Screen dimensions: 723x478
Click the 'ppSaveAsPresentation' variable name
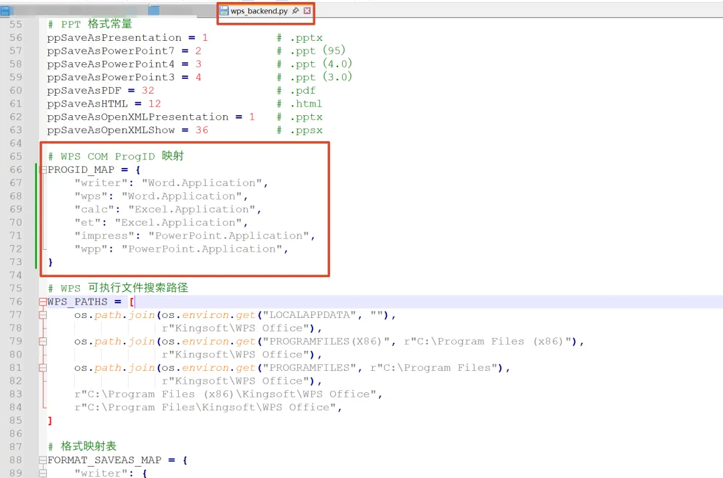pyautogui.click(x=114, y=37)
